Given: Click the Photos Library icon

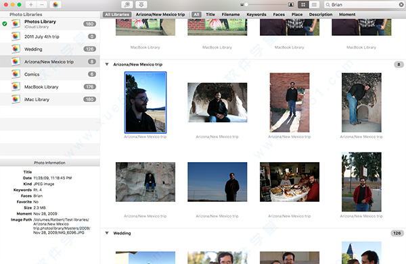Looking at the screenshot, I should coord(16,24).
